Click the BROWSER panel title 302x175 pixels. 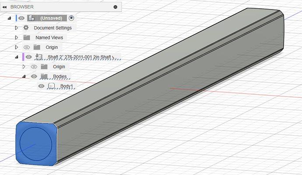(x=22, y=7)
